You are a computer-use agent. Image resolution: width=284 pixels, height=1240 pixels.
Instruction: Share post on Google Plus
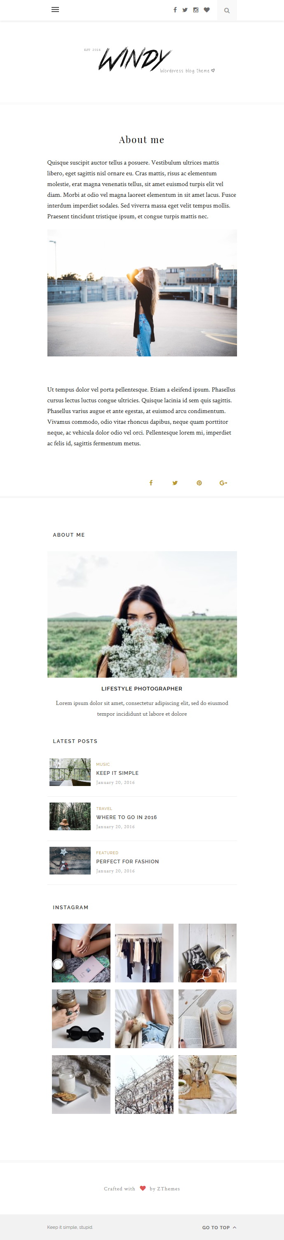[223, 483]
